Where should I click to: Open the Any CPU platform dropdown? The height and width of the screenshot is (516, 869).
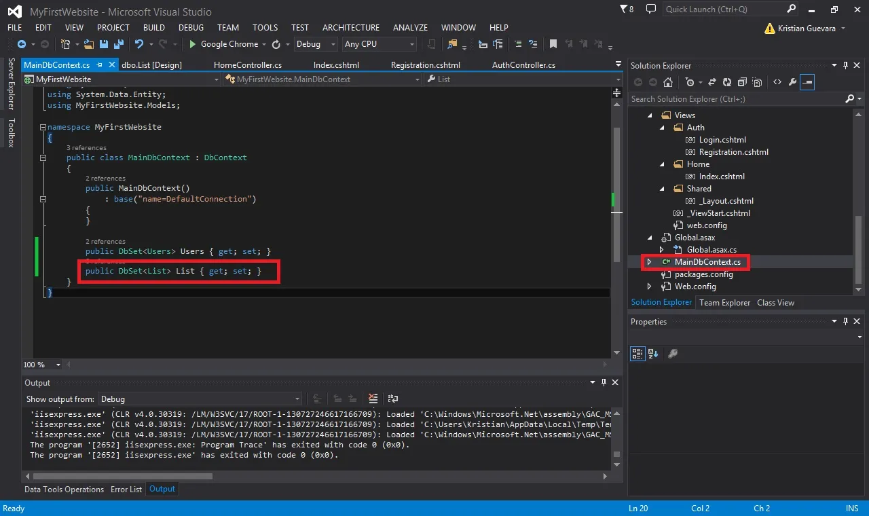(x=380, y=44)
